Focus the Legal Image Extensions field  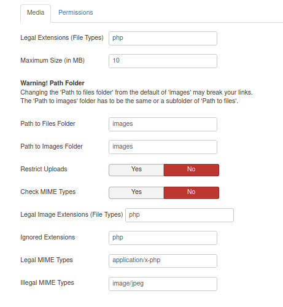click(x=179, y=215)
